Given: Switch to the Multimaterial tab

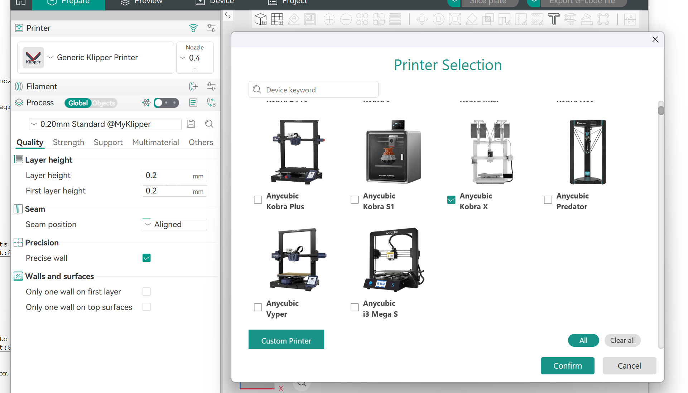Looking at the screenshot, I should 155,142.
